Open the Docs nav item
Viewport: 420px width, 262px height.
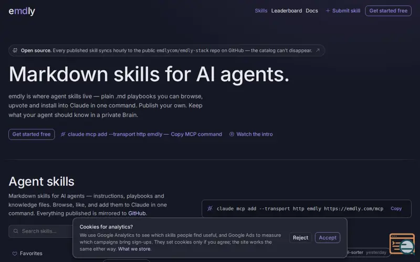click(x=312, y=10)
